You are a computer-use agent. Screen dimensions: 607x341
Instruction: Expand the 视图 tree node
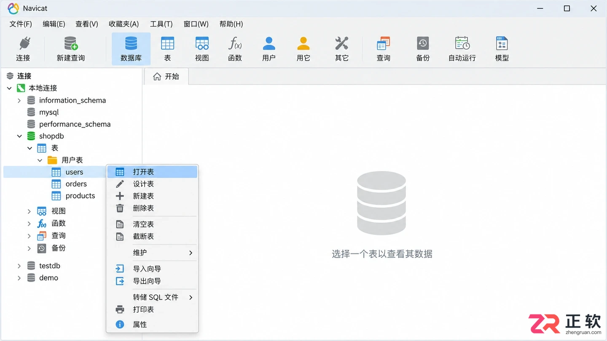pos(29,211)
